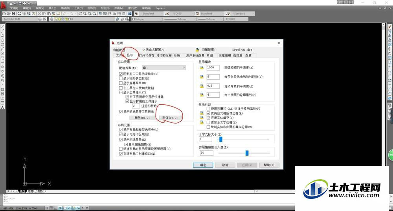Click the Workspace Settings gear icon

(40, 19)
